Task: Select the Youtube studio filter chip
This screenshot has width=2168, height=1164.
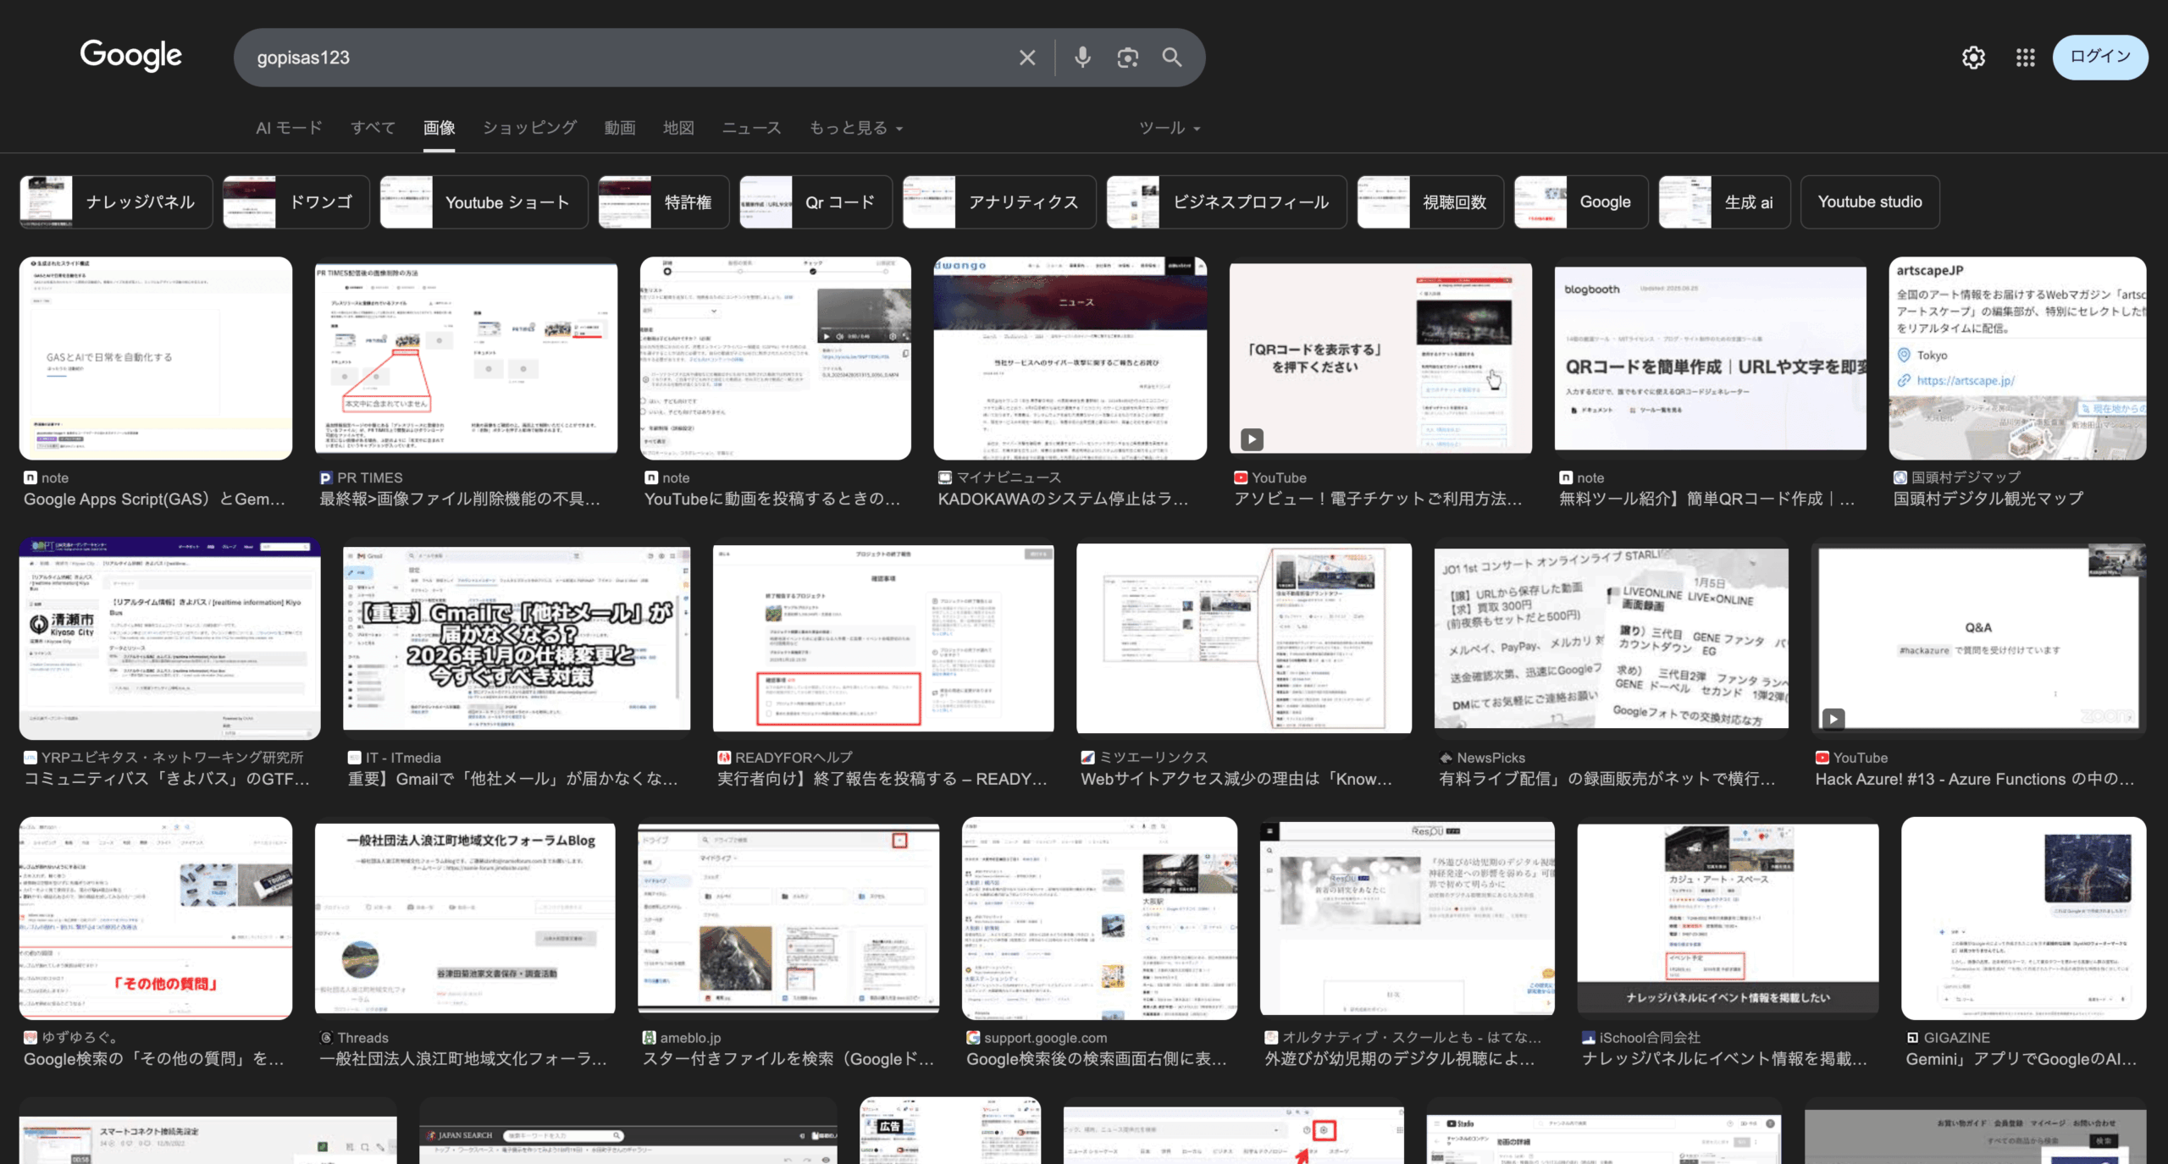Action: tap(1869, 202)
